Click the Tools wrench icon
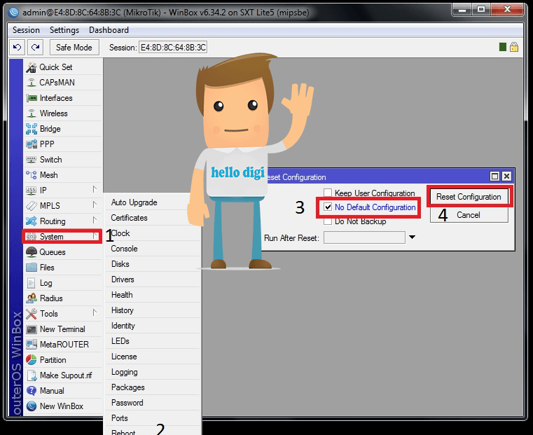 pyautogui.click(x=32, y=314)
